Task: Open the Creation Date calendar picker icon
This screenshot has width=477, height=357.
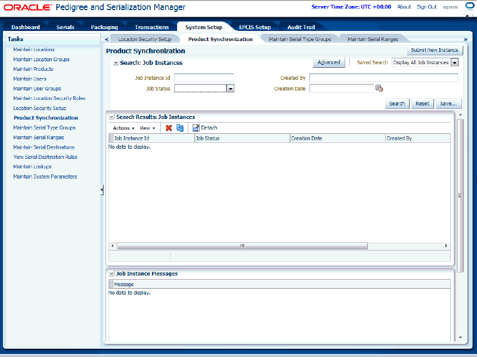Action: [x=379, y=88]
